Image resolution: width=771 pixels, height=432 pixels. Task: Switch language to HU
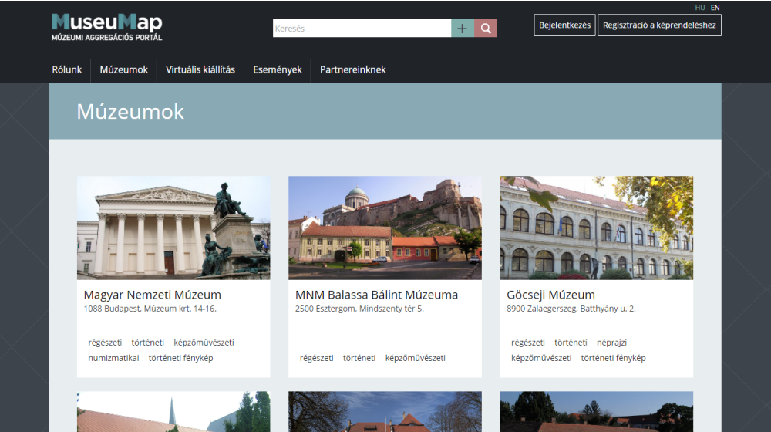point(700,8)
